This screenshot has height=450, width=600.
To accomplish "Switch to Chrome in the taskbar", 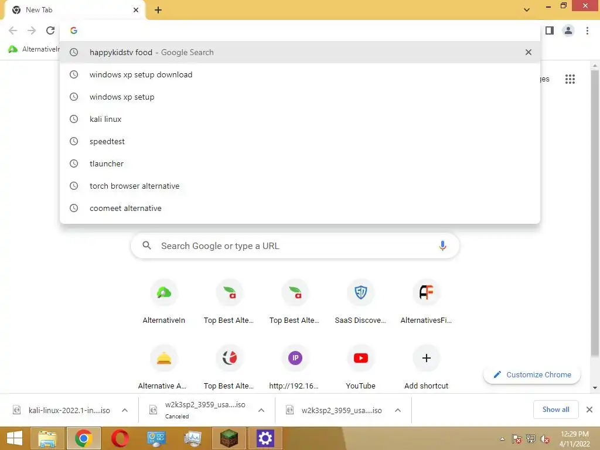I will (83, 438).
